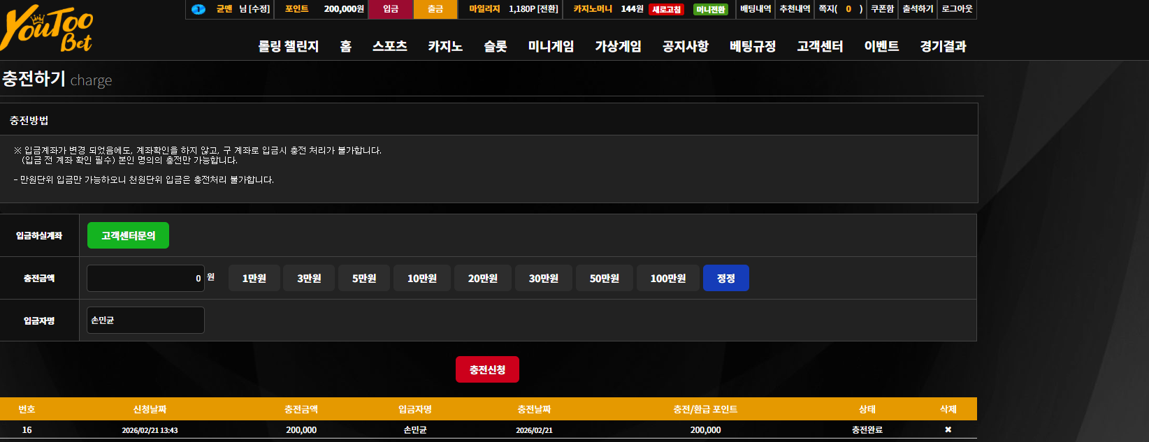This screenshot has width=1149, height=442.
Task: Reset amount with blue 정정 button
Action: click(x=725, y=278)
